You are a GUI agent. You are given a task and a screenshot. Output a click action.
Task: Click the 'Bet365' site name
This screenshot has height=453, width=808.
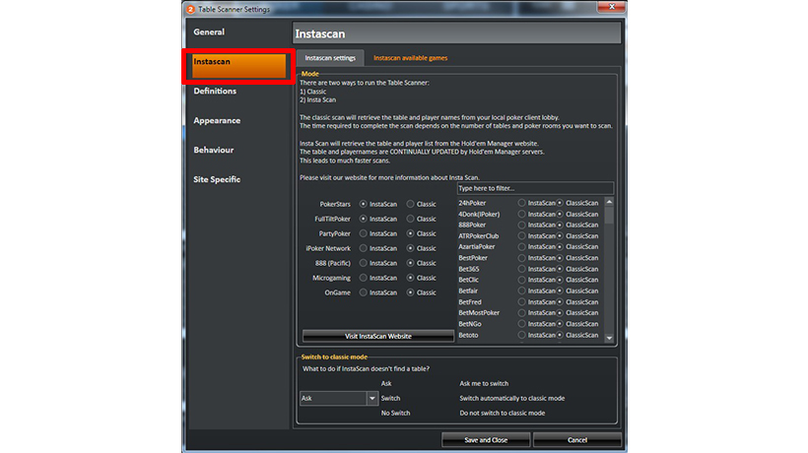(x=468, y=269)
